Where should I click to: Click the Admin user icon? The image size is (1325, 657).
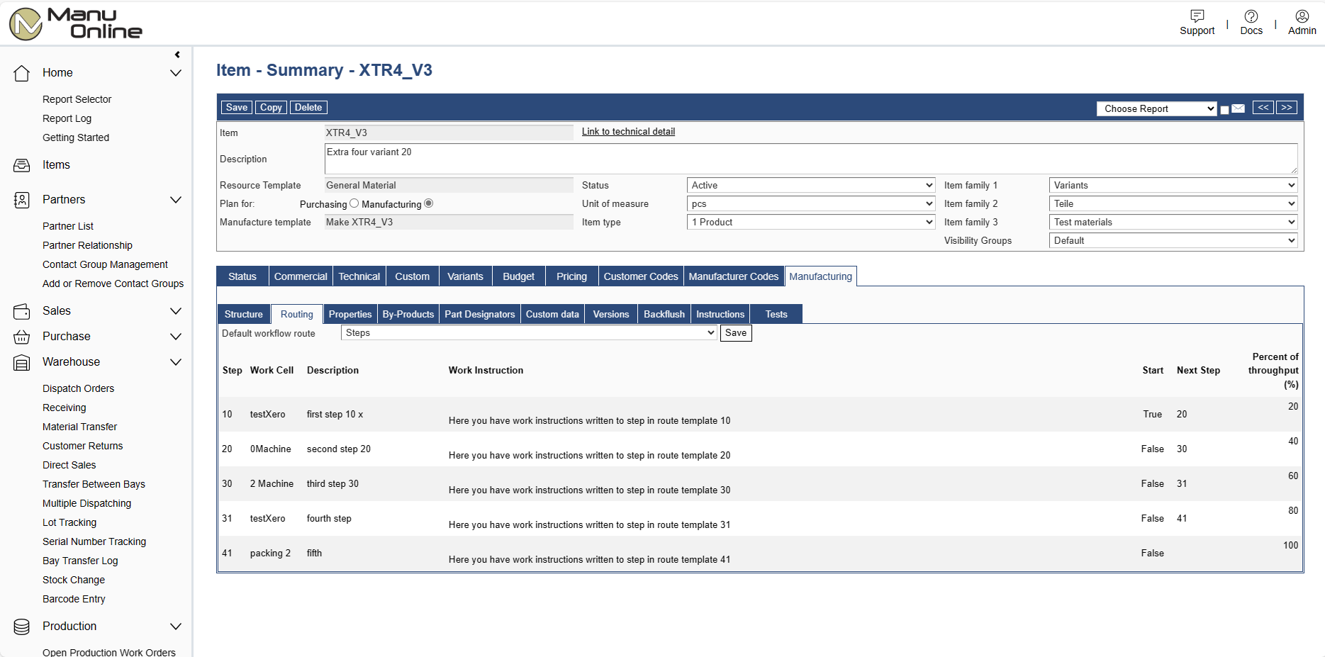coord(1302,16)
